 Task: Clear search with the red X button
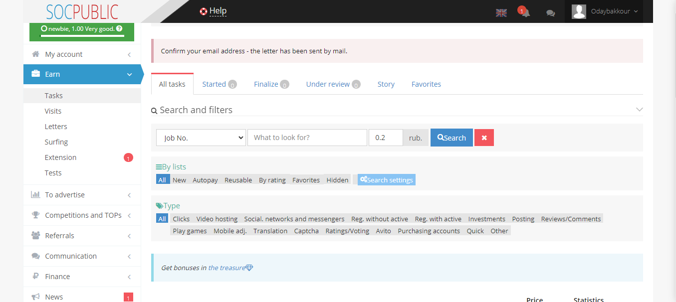[484, 138]
